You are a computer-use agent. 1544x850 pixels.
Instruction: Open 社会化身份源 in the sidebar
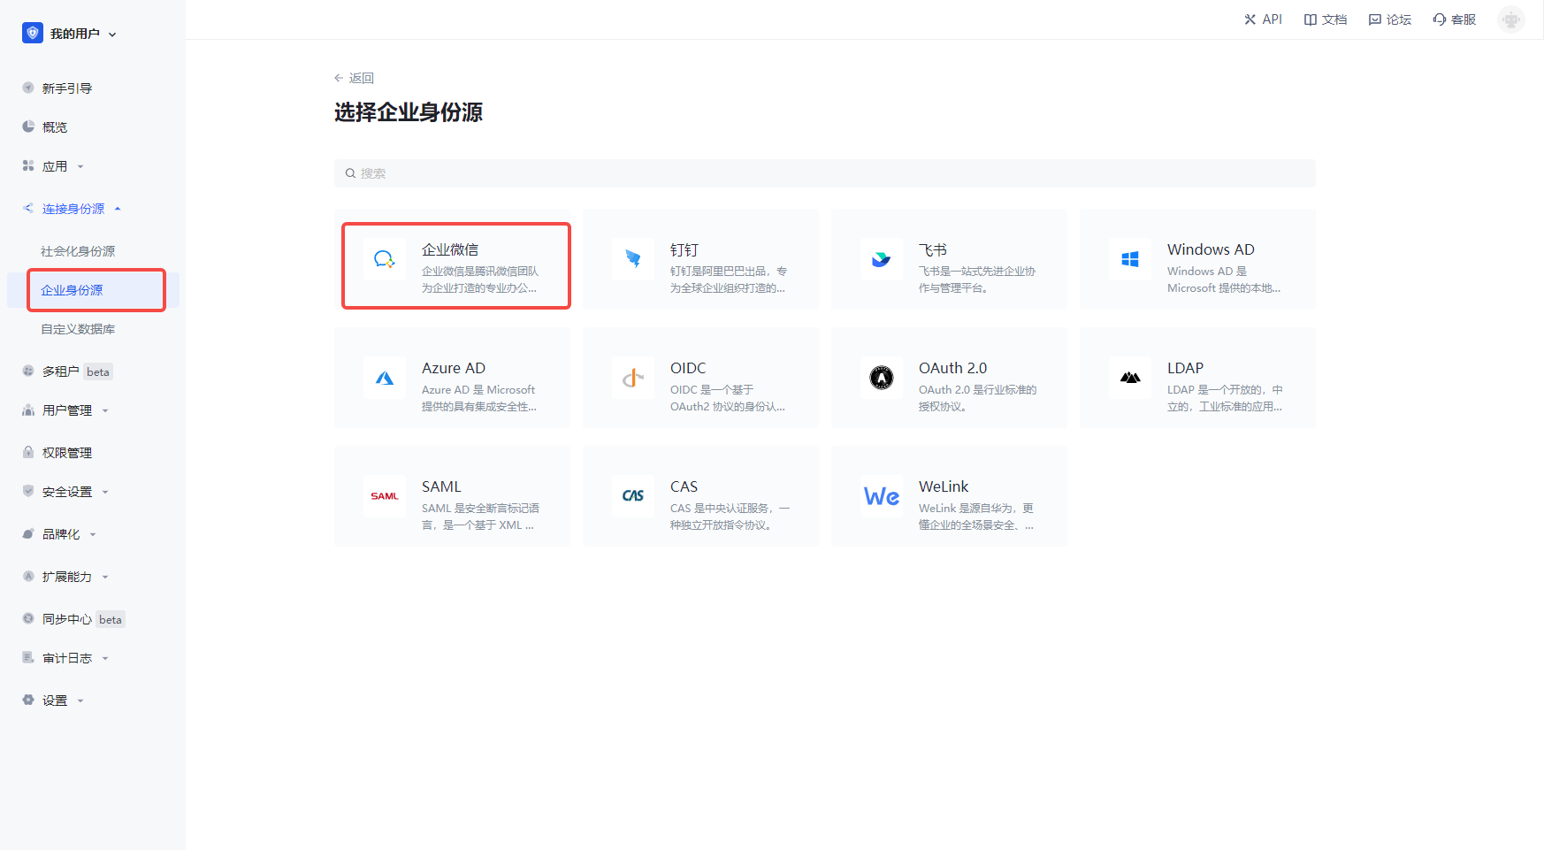click(78, 251)
